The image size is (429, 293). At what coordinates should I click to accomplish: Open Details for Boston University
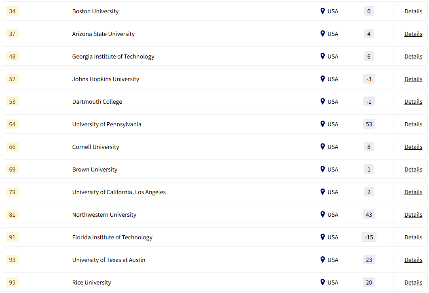(x=413, y=11)
